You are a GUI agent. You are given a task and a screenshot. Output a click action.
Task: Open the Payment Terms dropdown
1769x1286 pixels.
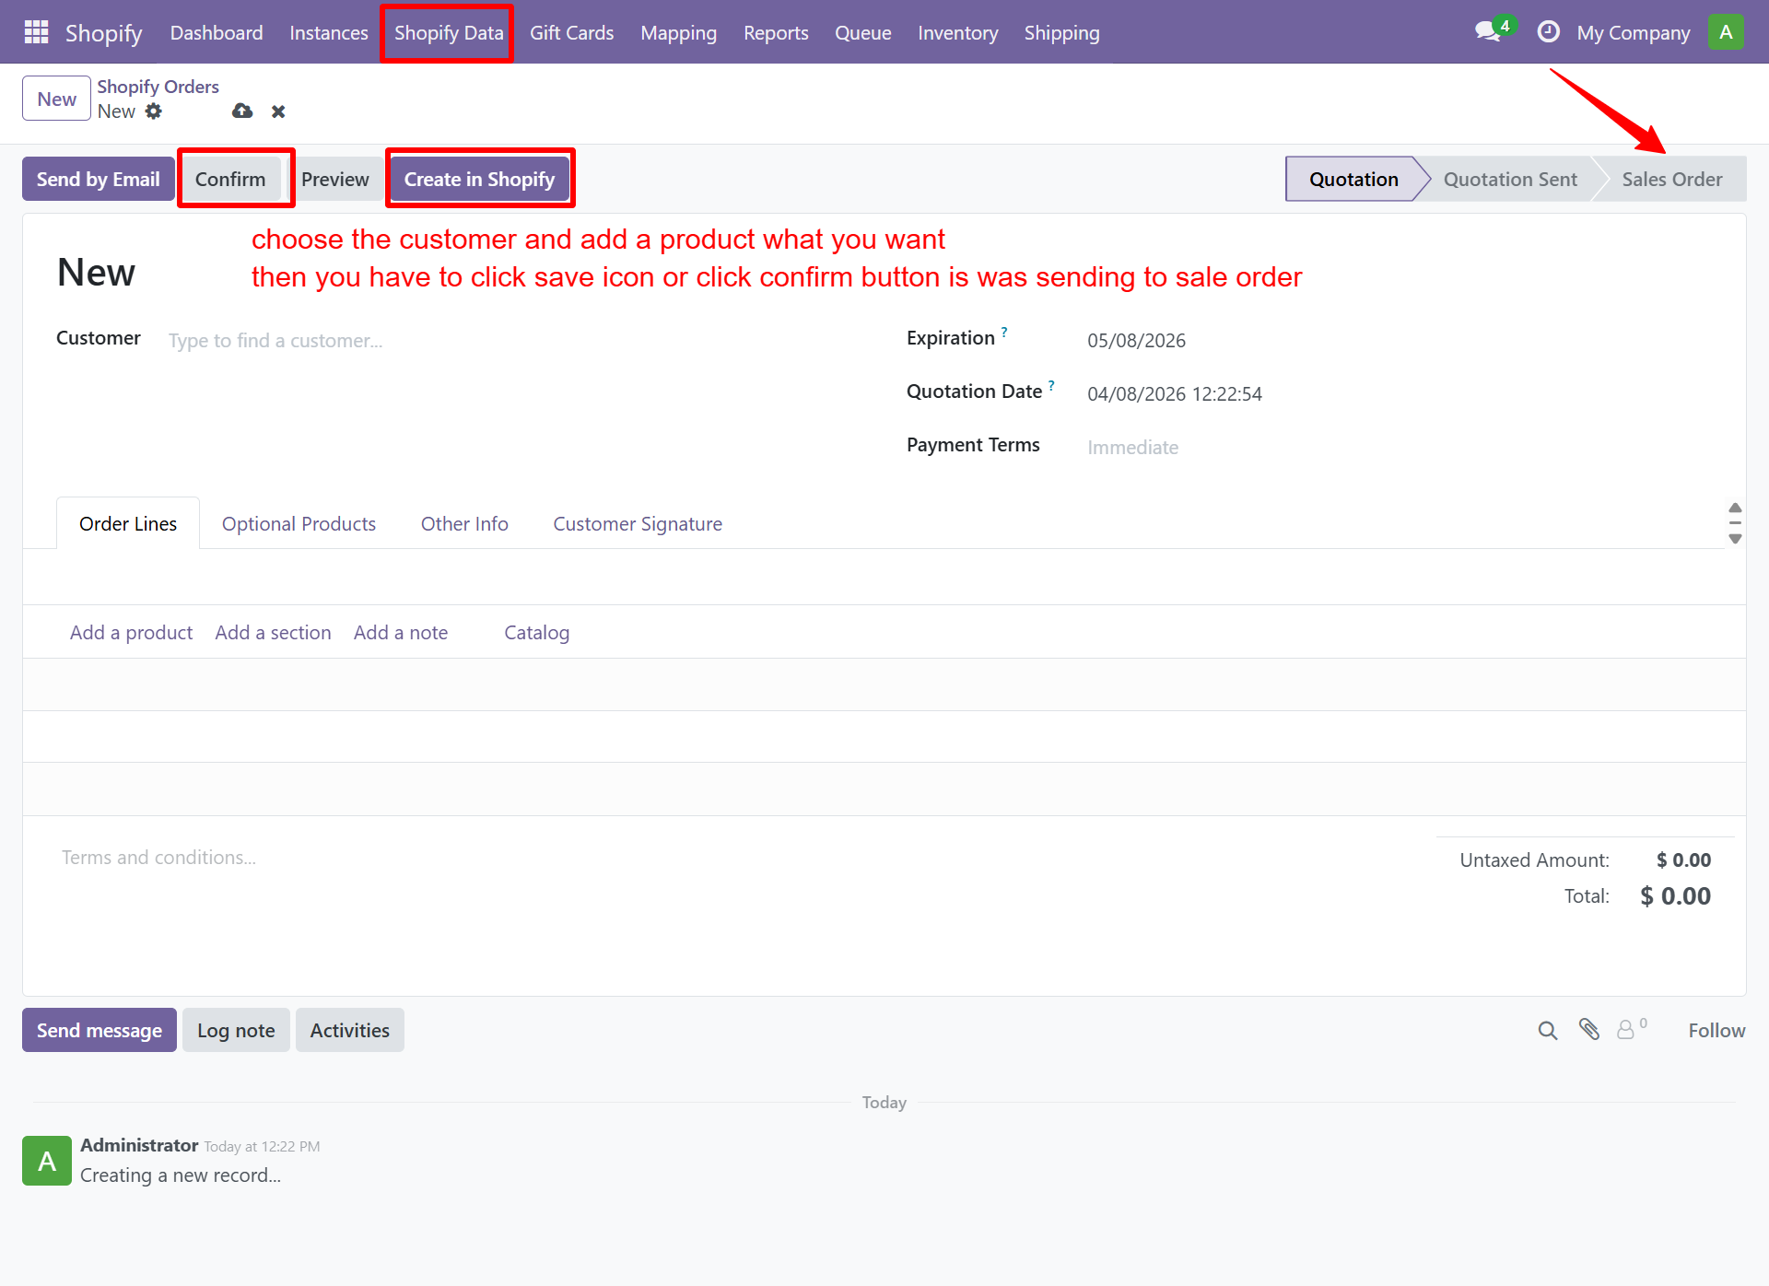click(x=1133, y=447)
